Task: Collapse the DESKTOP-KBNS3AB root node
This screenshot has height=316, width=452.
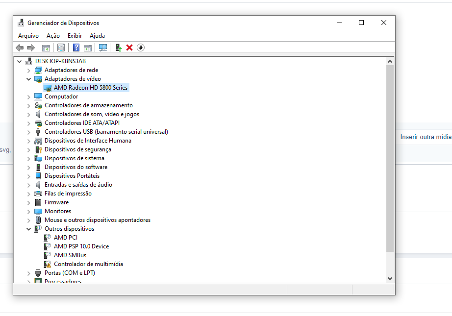Action: click(x=19, y=61)
